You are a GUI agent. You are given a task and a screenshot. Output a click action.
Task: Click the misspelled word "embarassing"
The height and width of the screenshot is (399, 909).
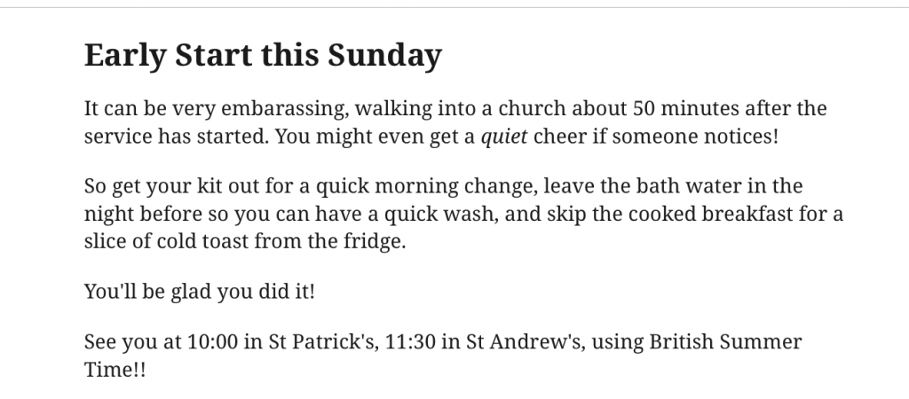click(265, 110)
